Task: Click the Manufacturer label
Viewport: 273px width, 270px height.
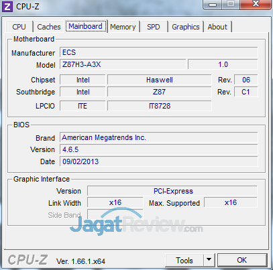Action: (x=33, y=53)
